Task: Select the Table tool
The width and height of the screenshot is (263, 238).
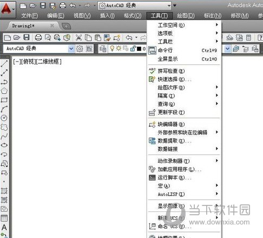Action: 4,218
